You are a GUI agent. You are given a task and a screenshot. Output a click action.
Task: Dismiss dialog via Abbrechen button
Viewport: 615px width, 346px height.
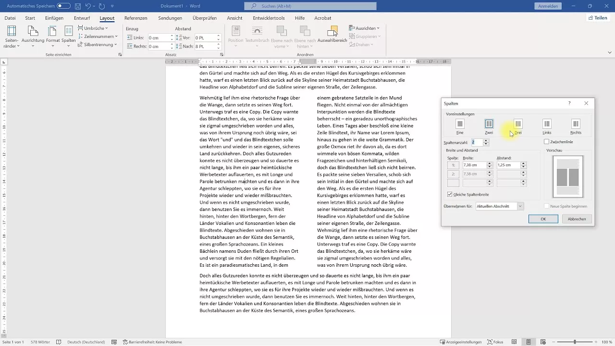coord(577,219)
